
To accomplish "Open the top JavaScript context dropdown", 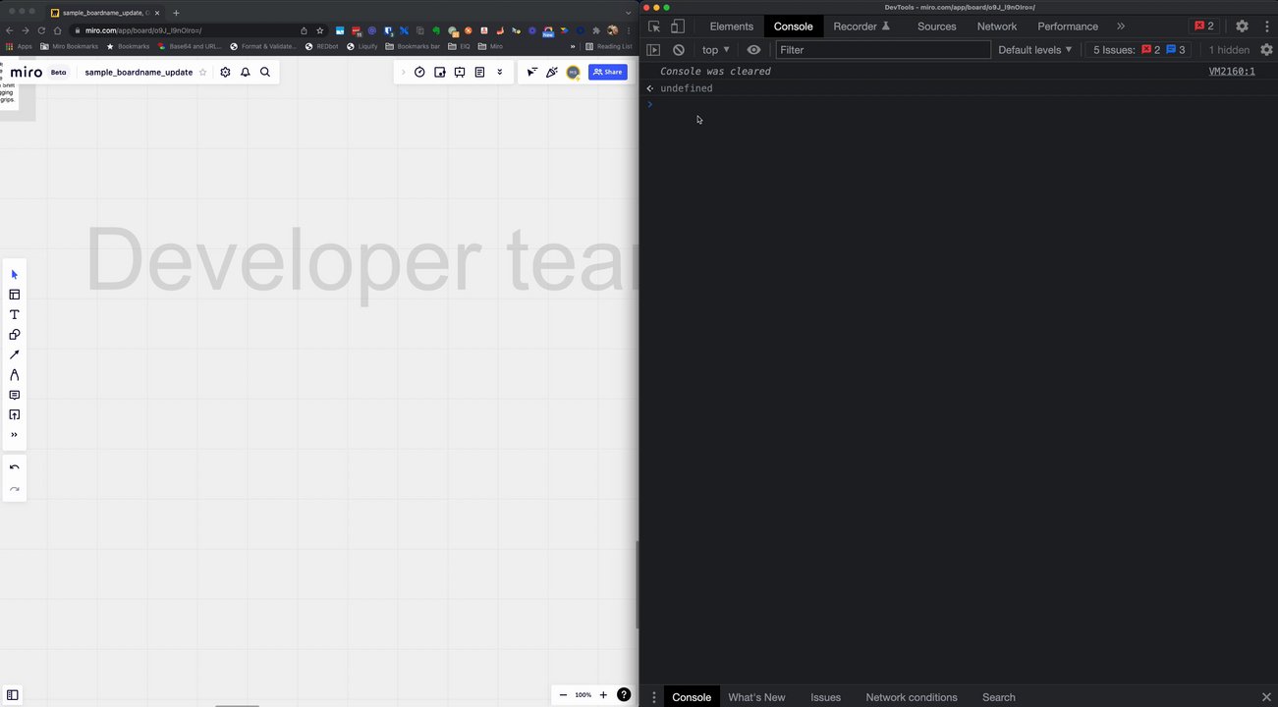I will 716,50.
